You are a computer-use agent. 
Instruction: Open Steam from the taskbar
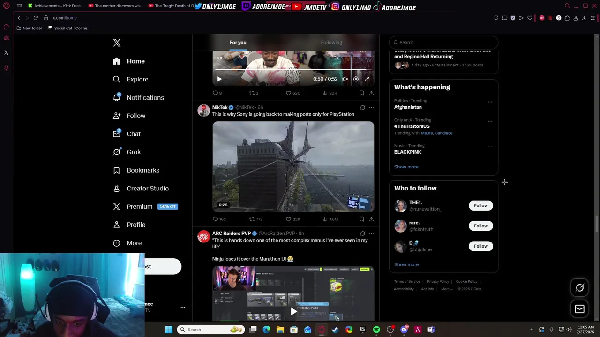point(335,330)
